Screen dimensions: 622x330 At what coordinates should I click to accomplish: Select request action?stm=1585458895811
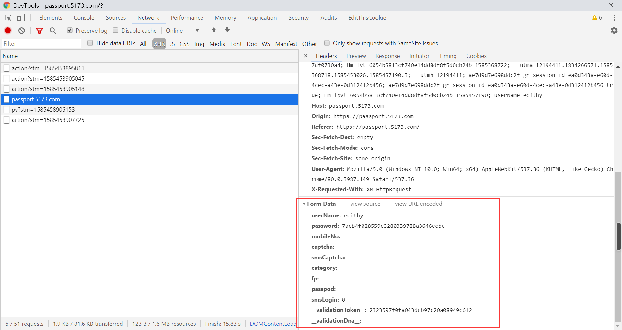tap(149, 68)
